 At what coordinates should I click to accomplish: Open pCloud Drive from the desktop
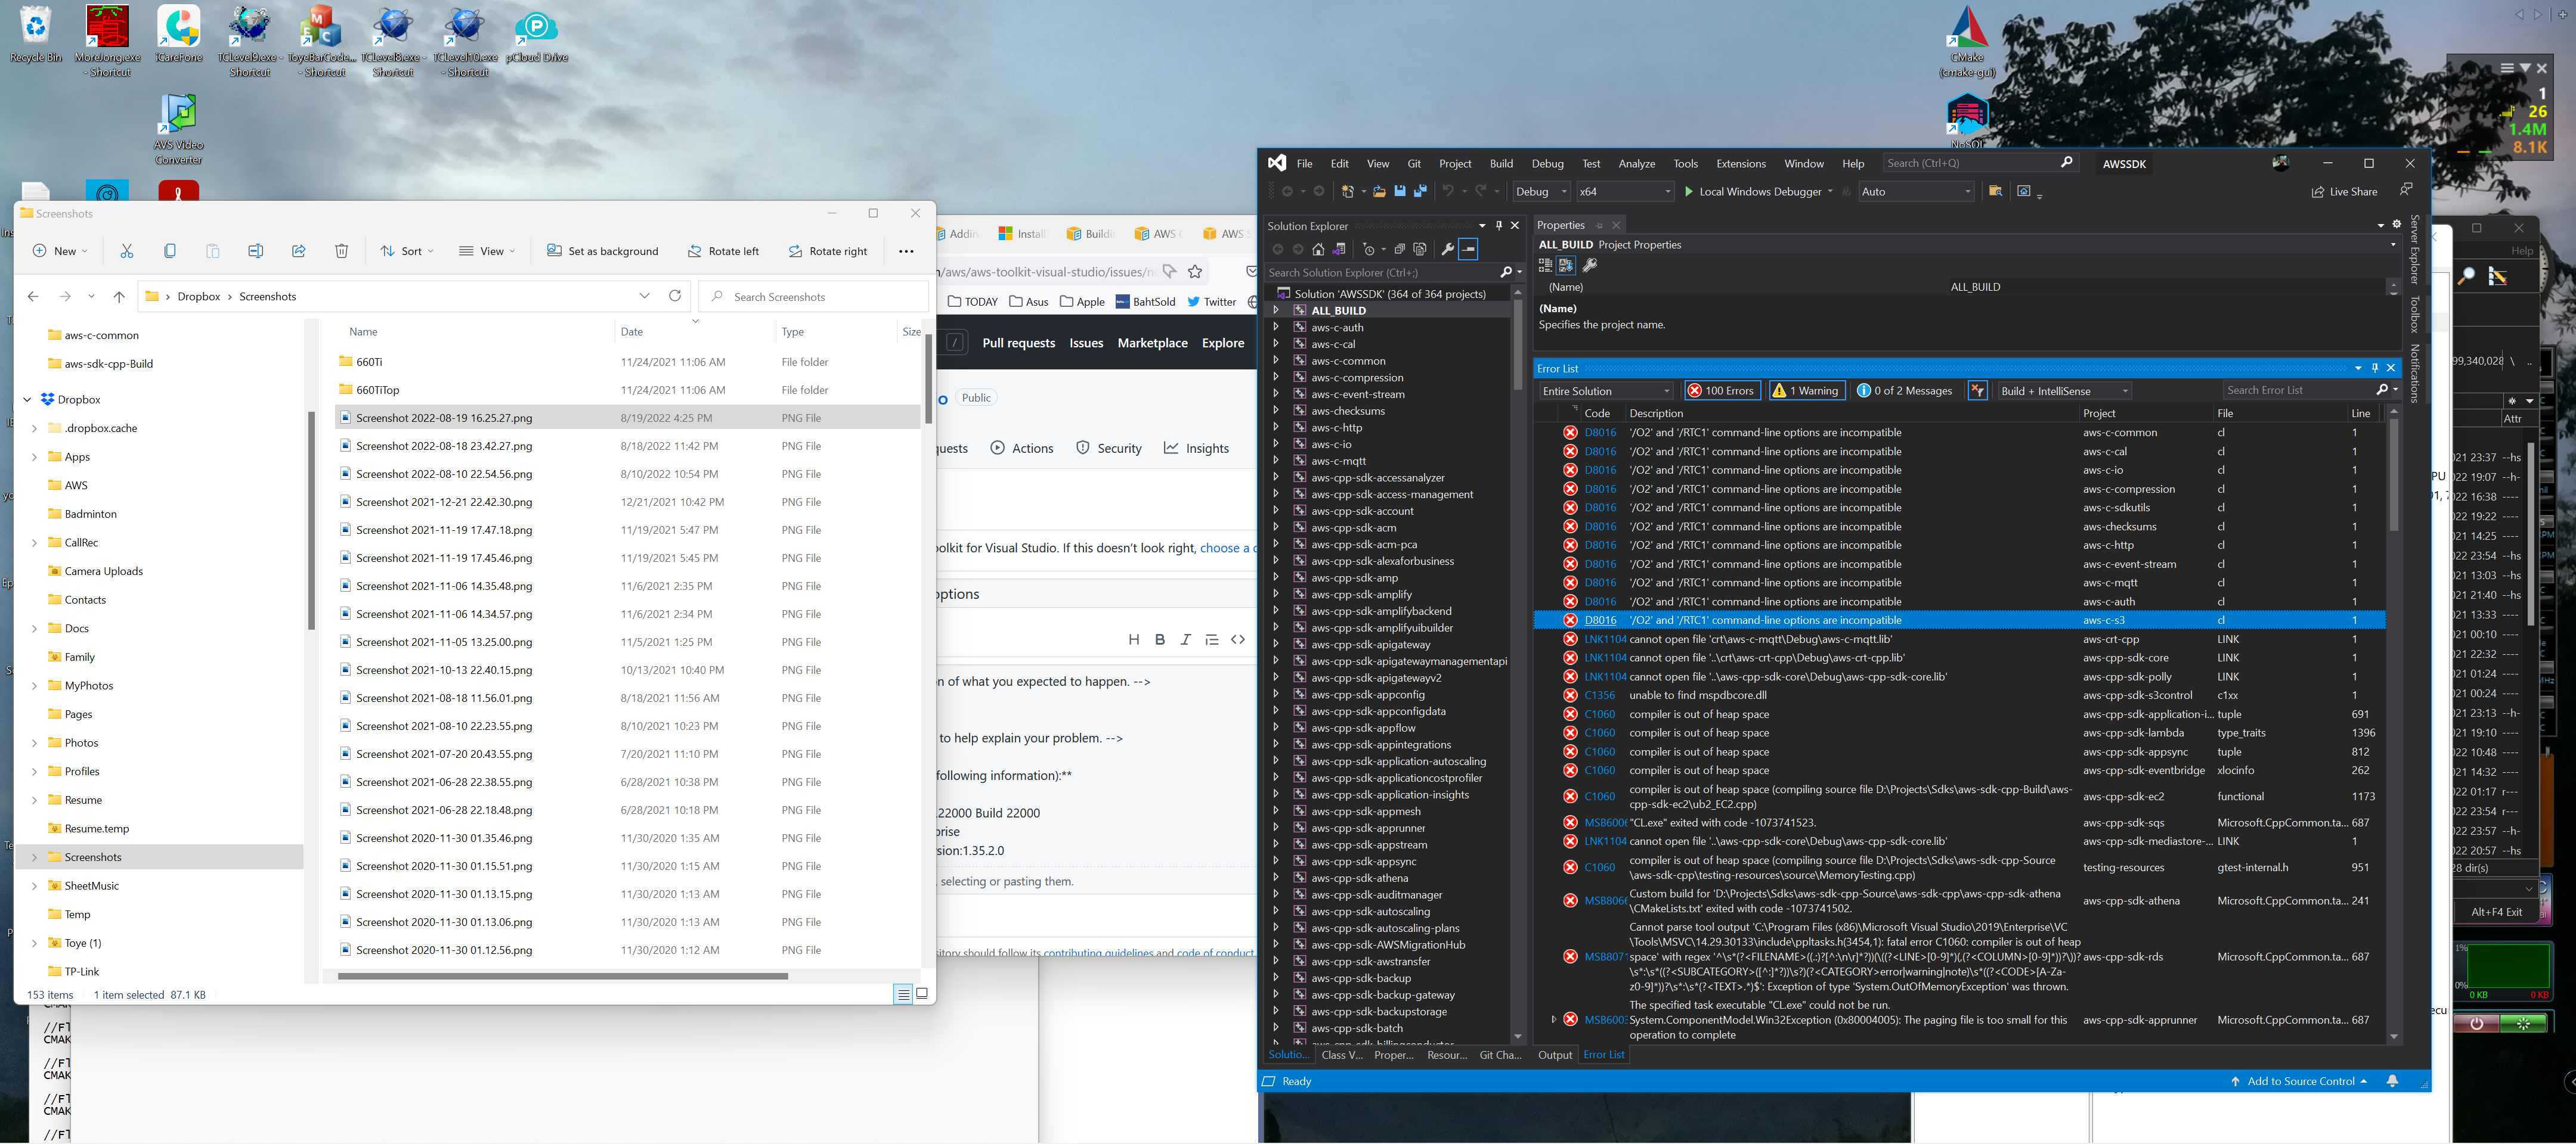click(x=537, y=27)
